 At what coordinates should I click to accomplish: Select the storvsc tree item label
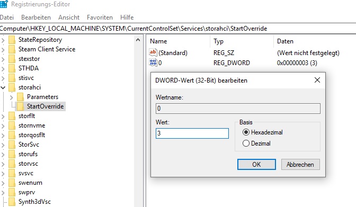pos(28,164)
